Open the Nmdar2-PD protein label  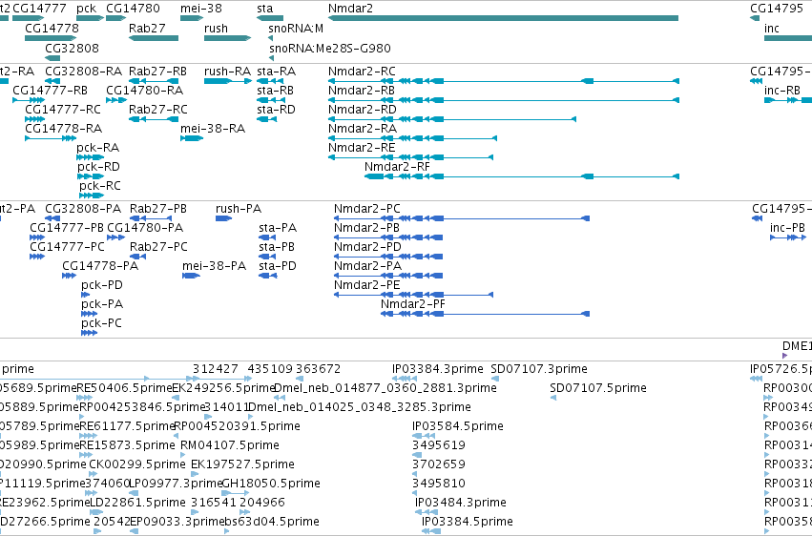(367, 247)
